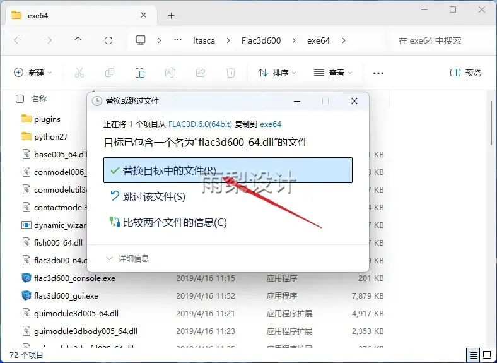Screen dimensions: 497x363
Task: Click the Copy icon in toolbar
Action: [x=110, y=73]
